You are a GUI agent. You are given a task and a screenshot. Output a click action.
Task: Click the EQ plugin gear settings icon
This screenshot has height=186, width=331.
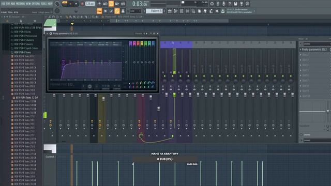pos(51,34)
